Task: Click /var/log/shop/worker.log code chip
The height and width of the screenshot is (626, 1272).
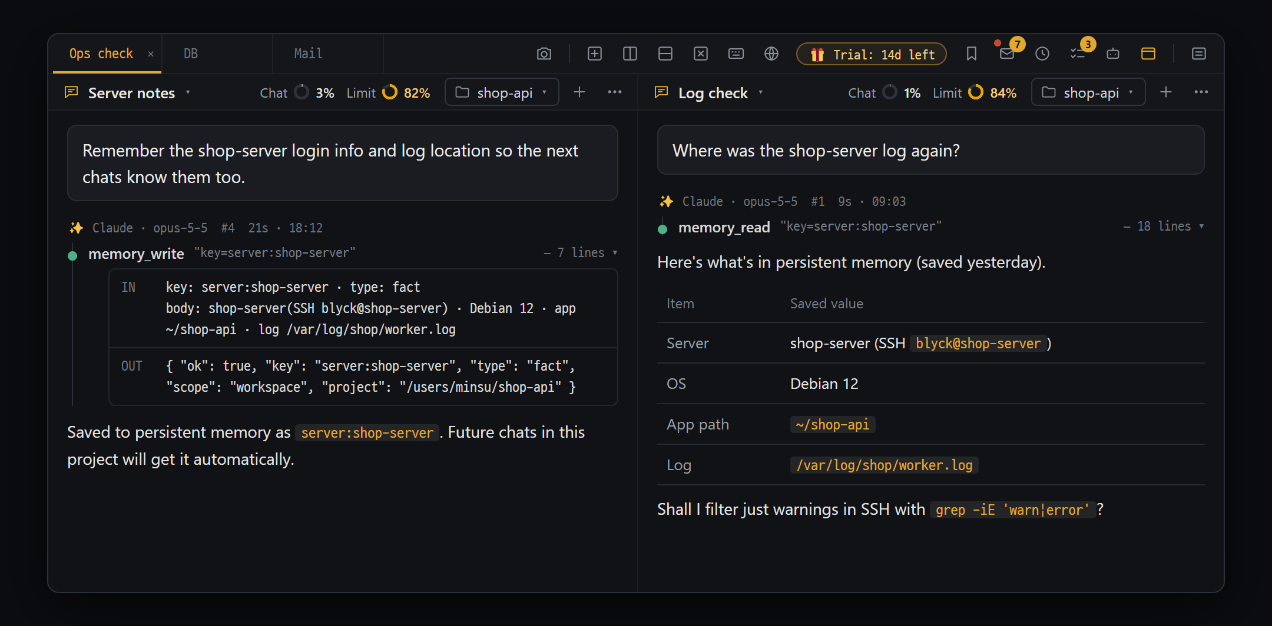Action: (x=884, y=465)
